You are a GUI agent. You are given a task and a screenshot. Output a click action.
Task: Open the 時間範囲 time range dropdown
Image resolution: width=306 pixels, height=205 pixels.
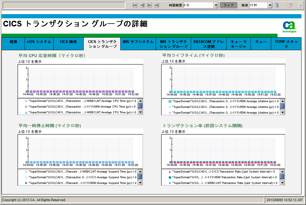215,5
